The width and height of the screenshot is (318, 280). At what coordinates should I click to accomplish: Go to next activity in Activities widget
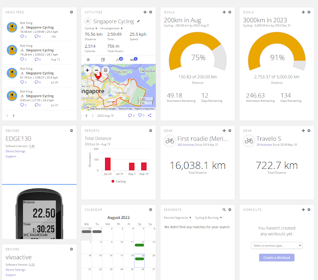93,116
